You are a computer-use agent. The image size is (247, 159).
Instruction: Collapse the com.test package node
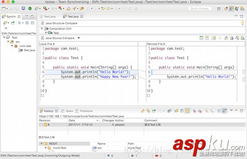[12, 46]
